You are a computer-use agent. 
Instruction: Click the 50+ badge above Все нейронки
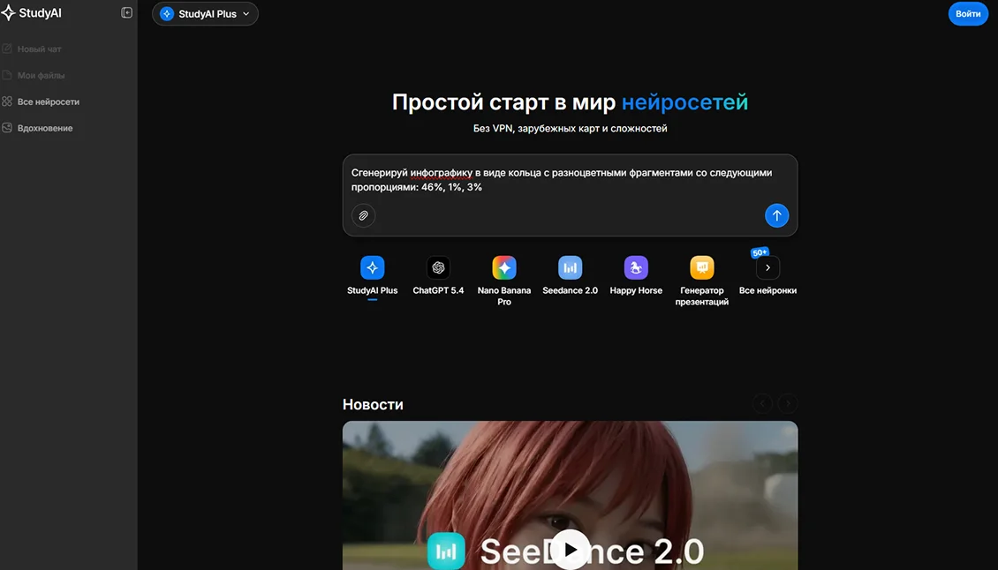click(760, 252)
